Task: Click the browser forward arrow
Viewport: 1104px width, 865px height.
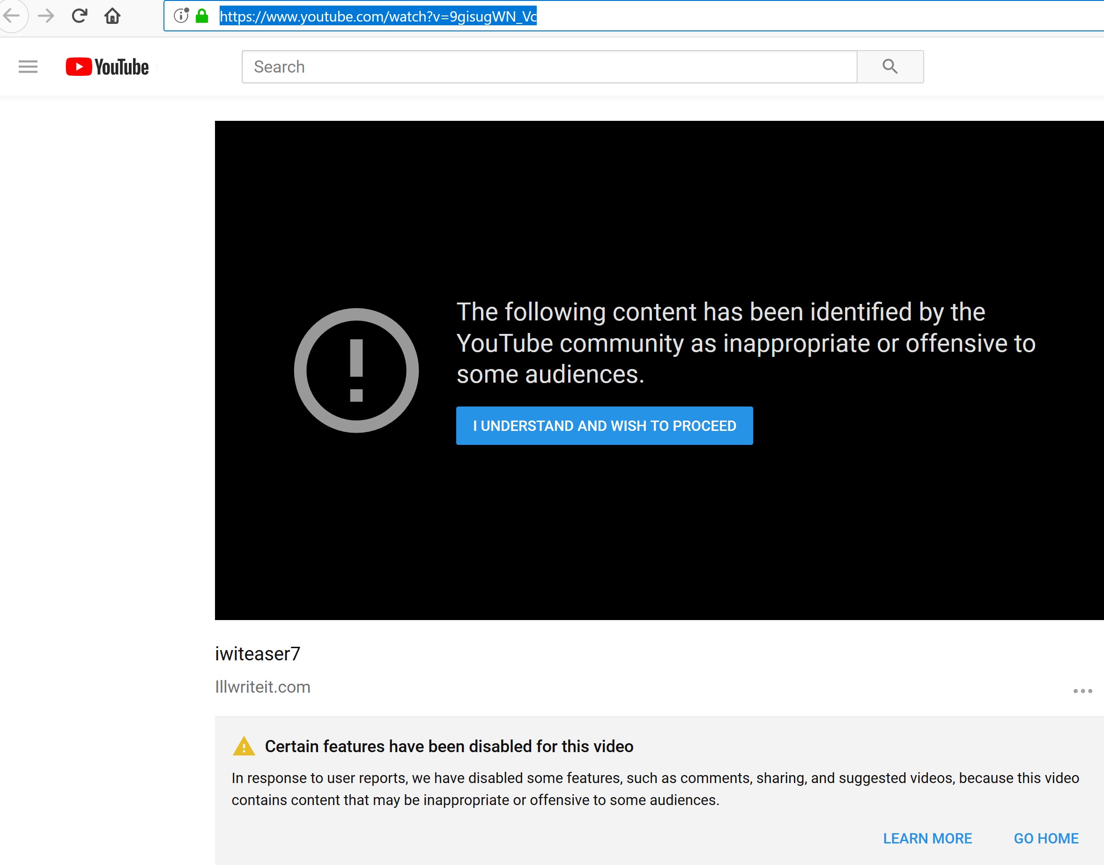Action: [x=46, y=16]
